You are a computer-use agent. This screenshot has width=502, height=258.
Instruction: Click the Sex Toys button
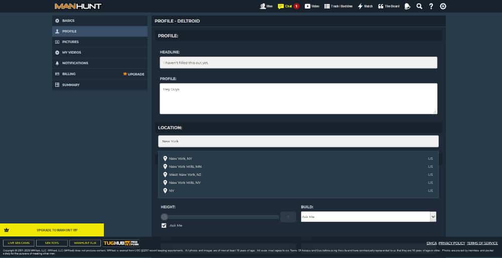click(x=52, y=243)
